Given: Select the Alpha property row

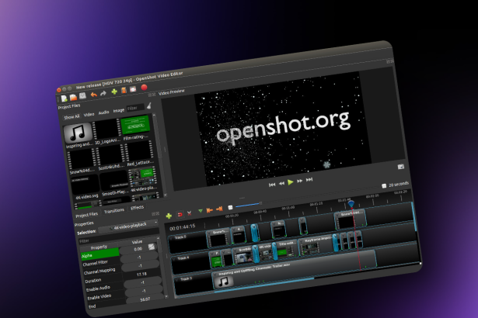Looking at the screenshot, I should pyautogui.click(x=99, y=254).
